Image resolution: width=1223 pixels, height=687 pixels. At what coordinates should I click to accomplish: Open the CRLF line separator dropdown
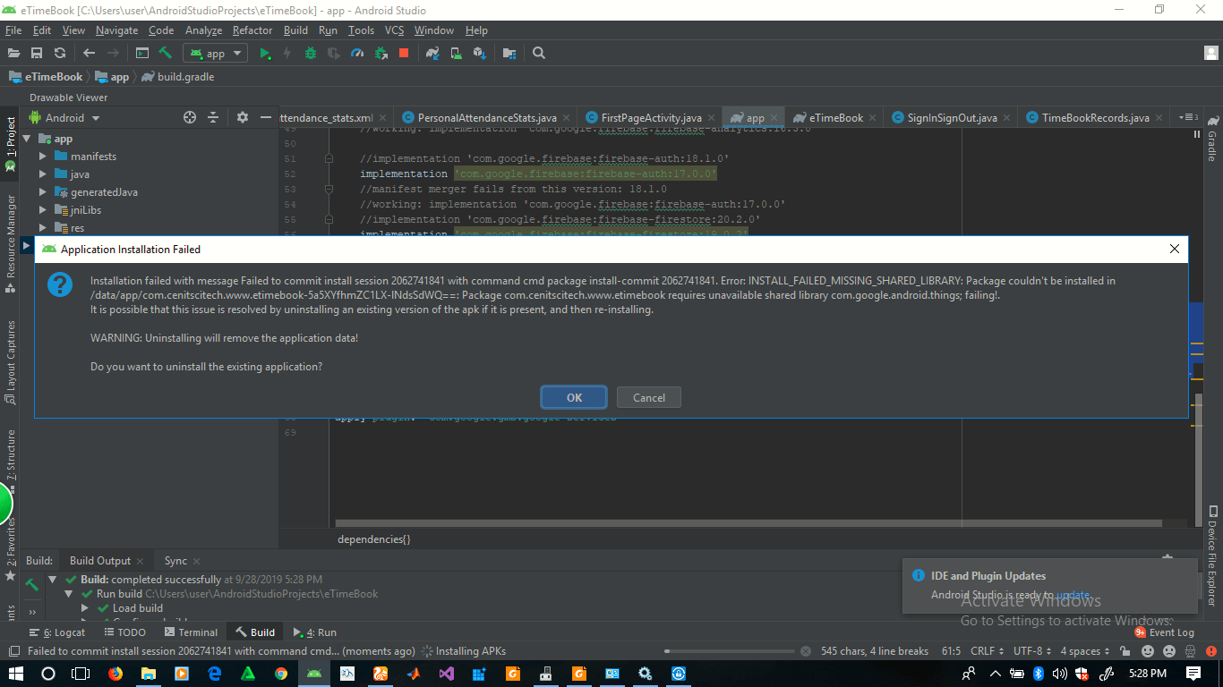click(x=987, y=650)
